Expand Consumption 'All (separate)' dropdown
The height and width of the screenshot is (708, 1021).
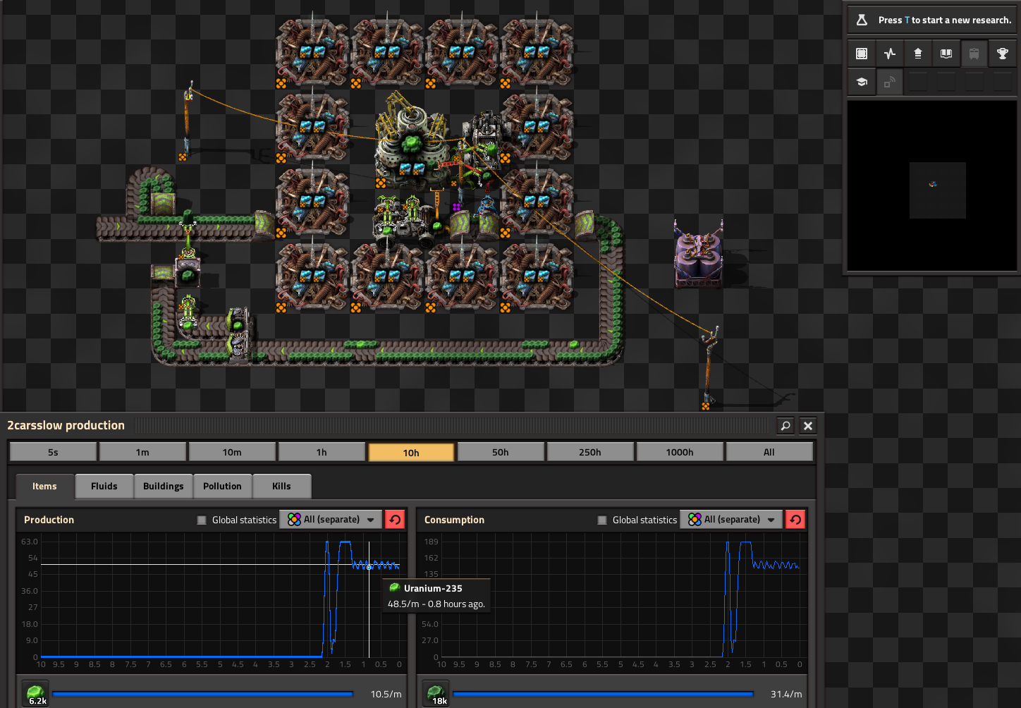731,520
